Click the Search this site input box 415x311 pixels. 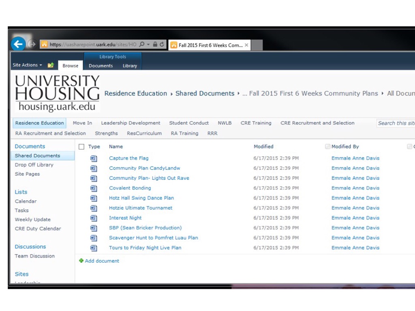tap(396, 123)
